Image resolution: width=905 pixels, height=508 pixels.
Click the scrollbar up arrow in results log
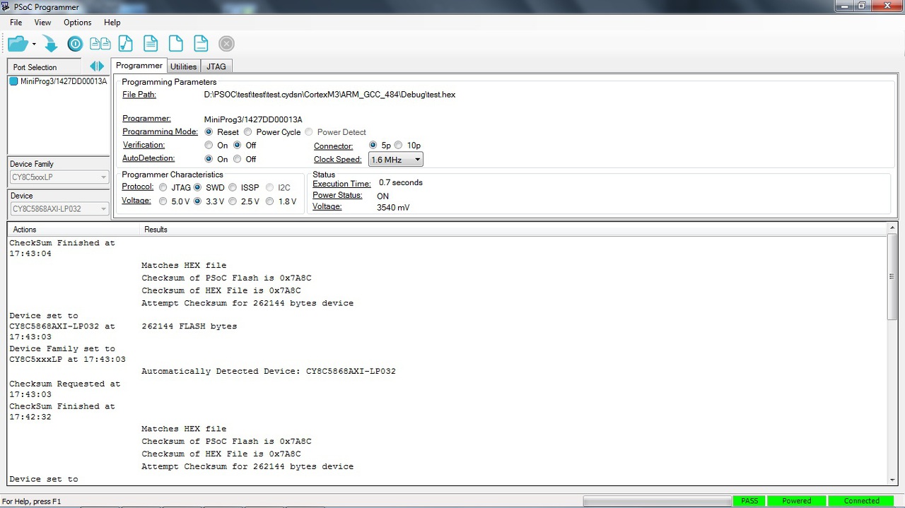(x=892, y=229)
